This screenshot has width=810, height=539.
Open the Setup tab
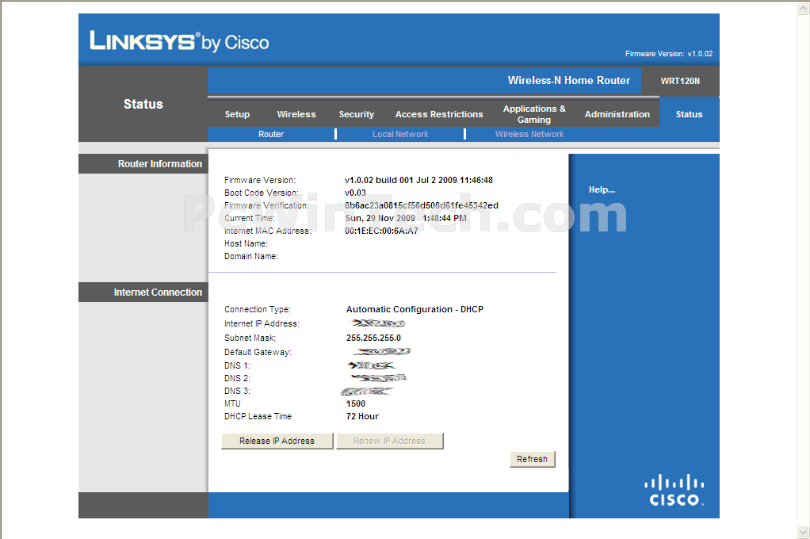237,114
